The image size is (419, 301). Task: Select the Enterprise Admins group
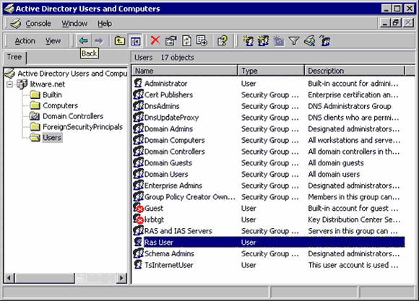(173, 186)
